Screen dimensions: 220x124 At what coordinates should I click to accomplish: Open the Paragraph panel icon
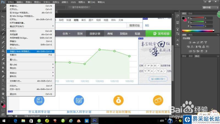coord(178,45)
